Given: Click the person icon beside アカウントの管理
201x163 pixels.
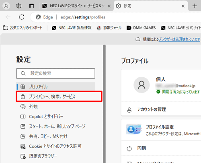Looking at the screenshot, I should tap(129, 110).
